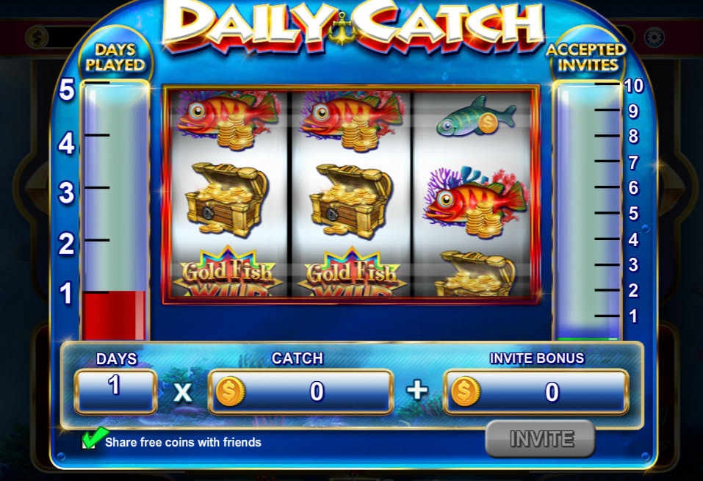Click the gold coin in Catch field
Image resolution: width=703 pixels, height=481 pixels.
tap(231, 391)
